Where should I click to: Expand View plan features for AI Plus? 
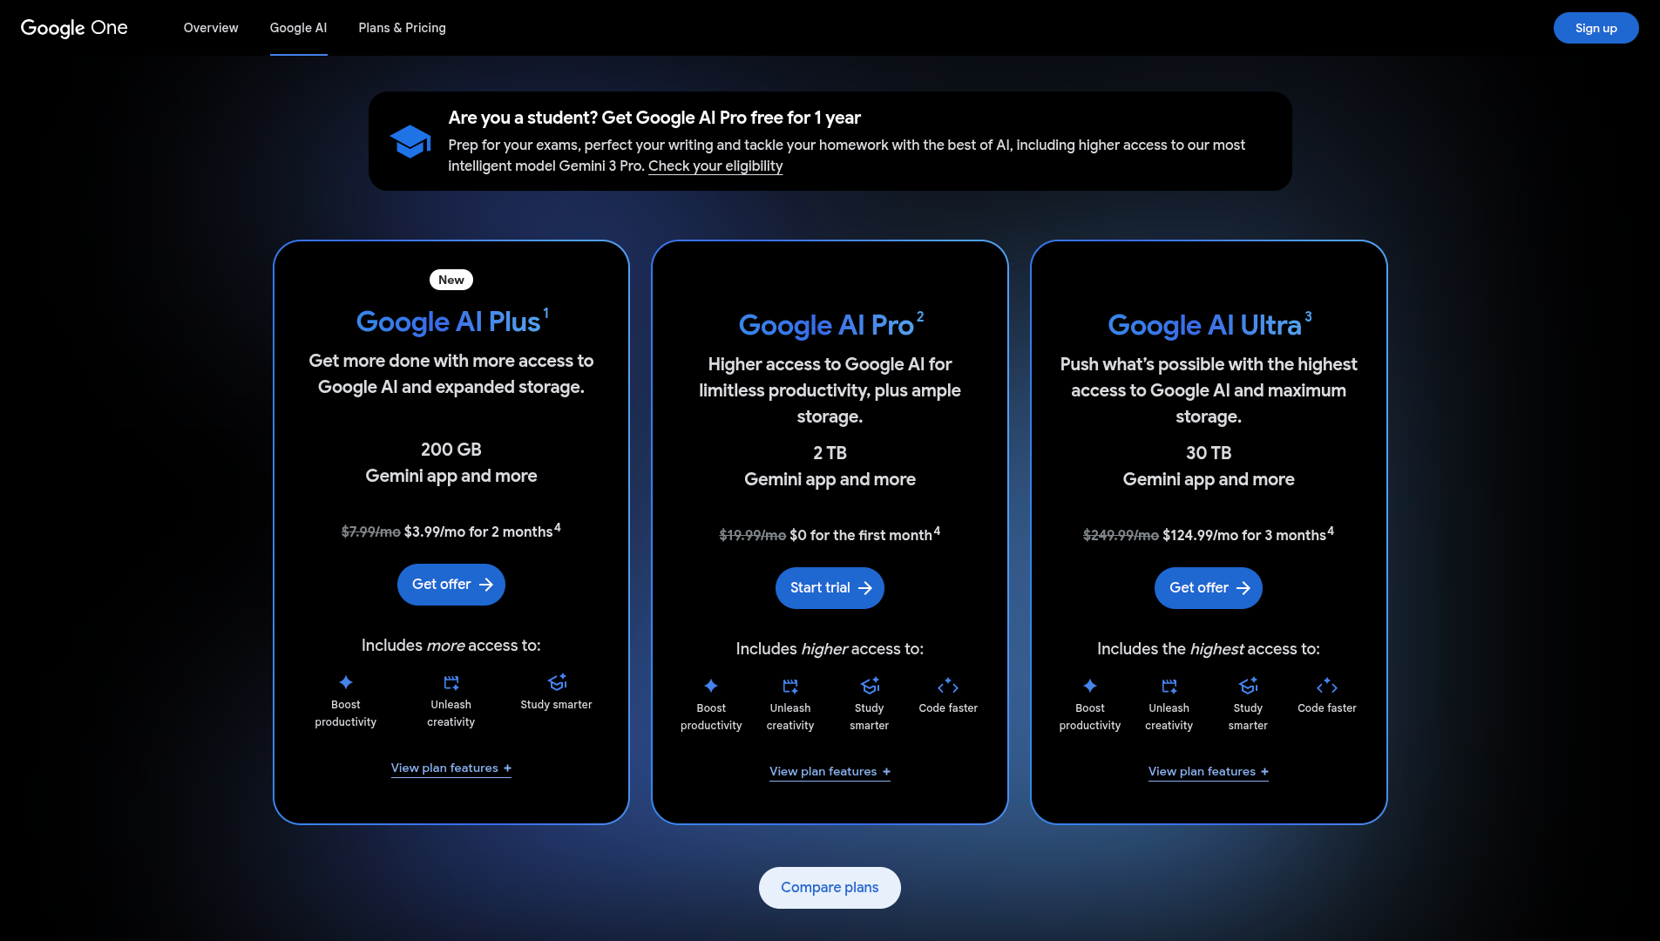click(x=451, y=768)
